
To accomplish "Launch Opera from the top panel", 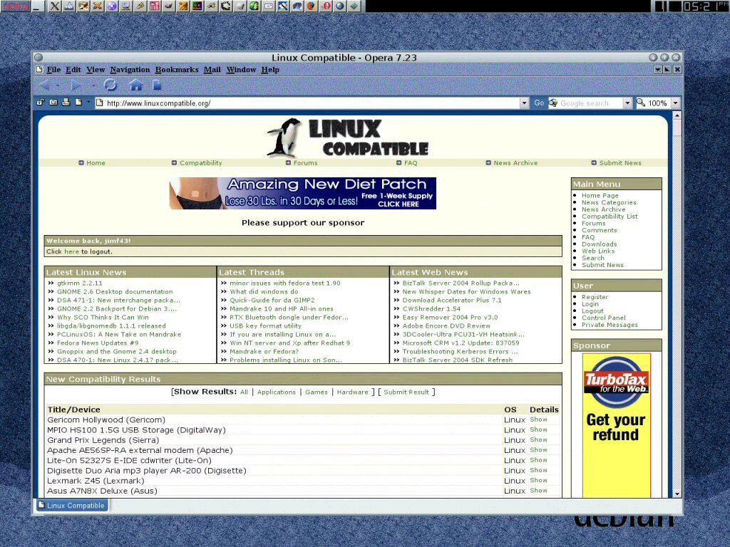I will click(326, 6).
